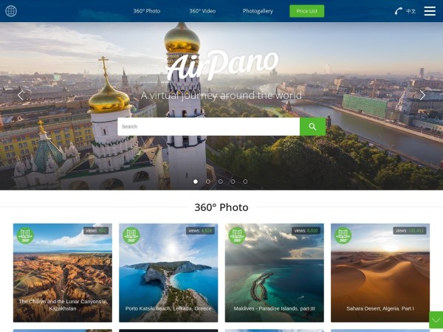Open the hamburger menu
The height and width of the screenshot is (332, 443).
coord(430,11)
